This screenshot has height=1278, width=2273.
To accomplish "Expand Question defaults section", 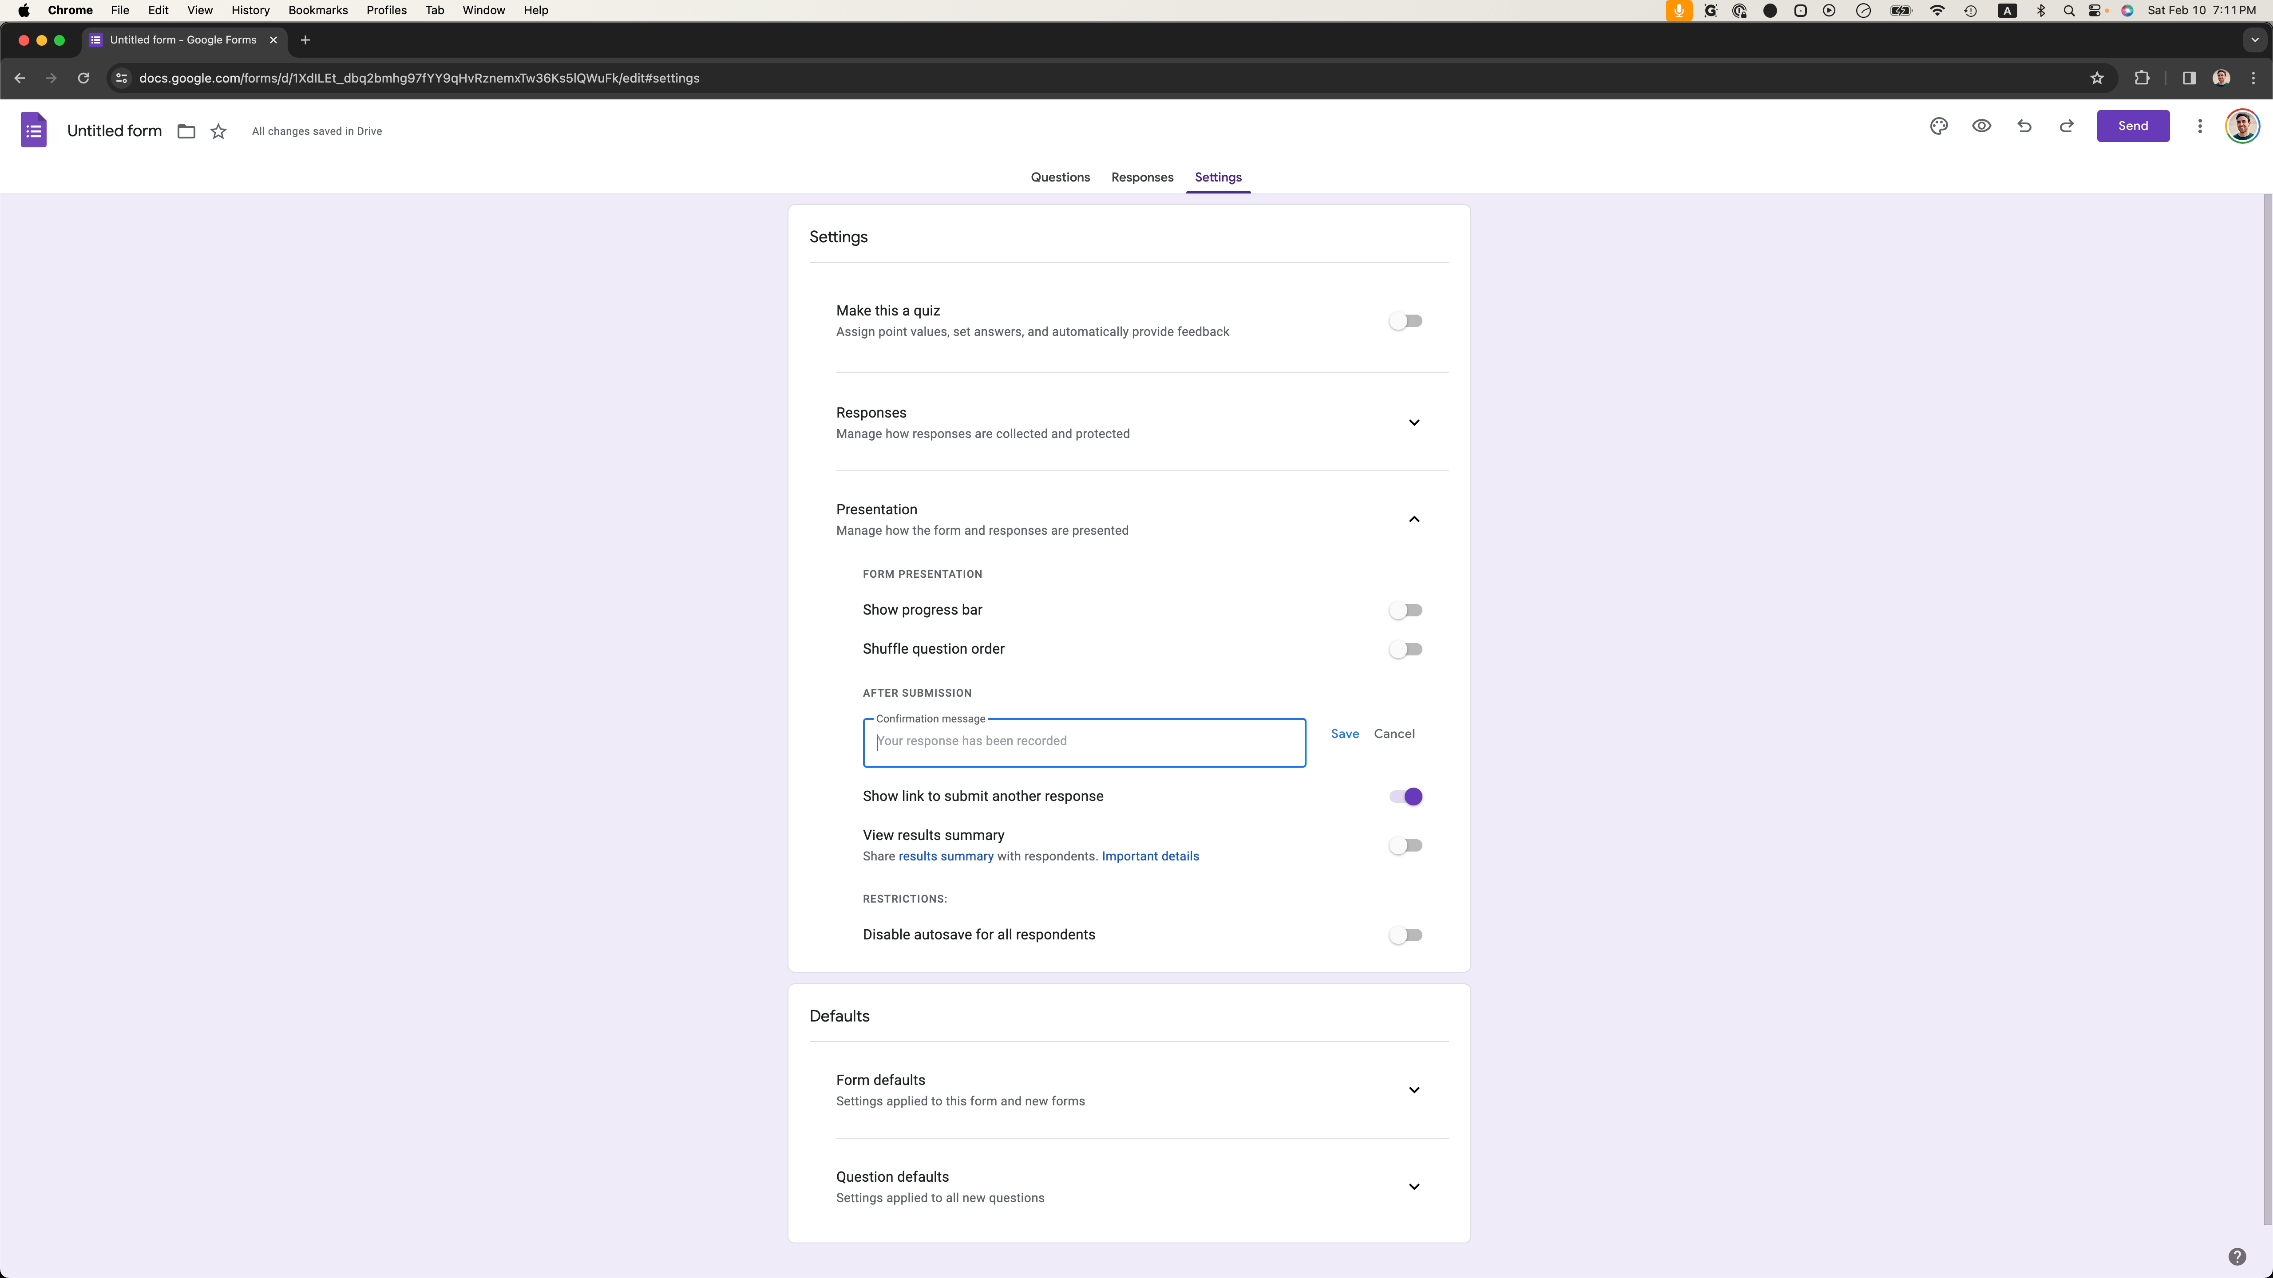I will pyautogui.click(x=1414, y=1187).
